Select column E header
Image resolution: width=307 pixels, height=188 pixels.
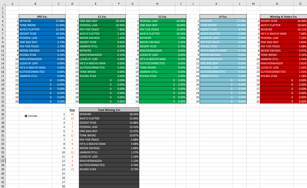click(x=95, y=4)
